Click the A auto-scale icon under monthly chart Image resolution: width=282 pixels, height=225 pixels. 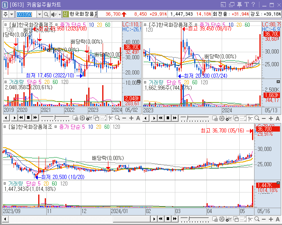(x=138, y=118)
